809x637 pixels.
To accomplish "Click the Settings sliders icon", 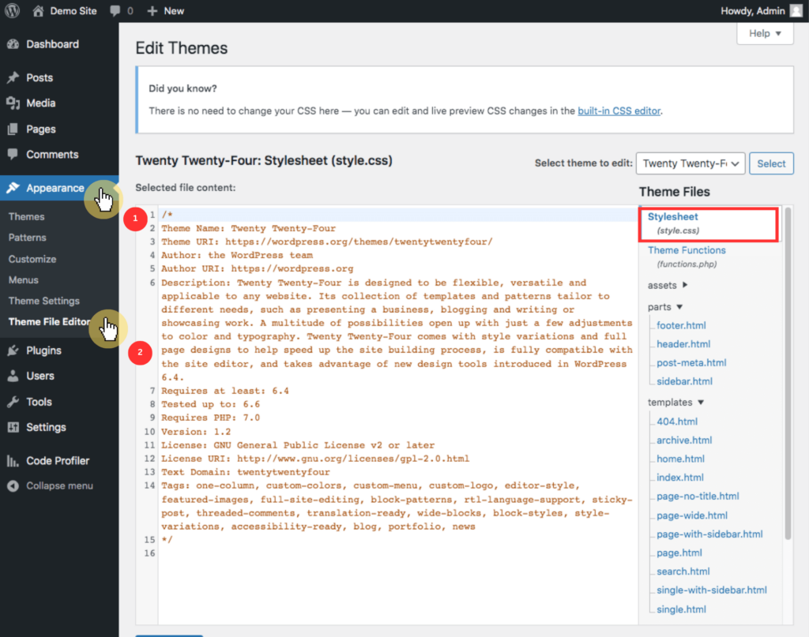I will (x=13, y=427).
